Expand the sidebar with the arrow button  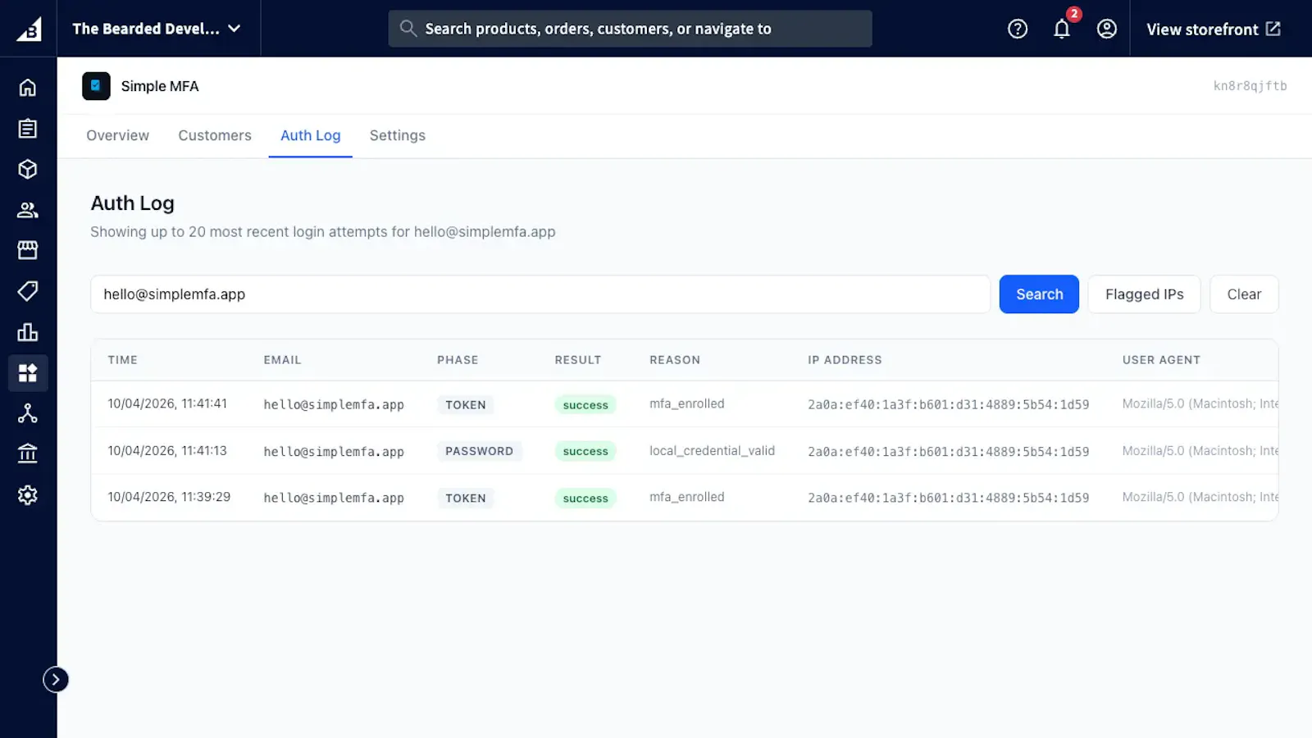coord(56,680)
